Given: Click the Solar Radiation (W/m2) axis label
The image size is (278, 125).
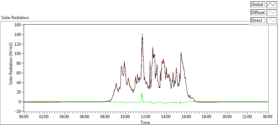Looking at the screenshot, I should (x=11, y=63).
